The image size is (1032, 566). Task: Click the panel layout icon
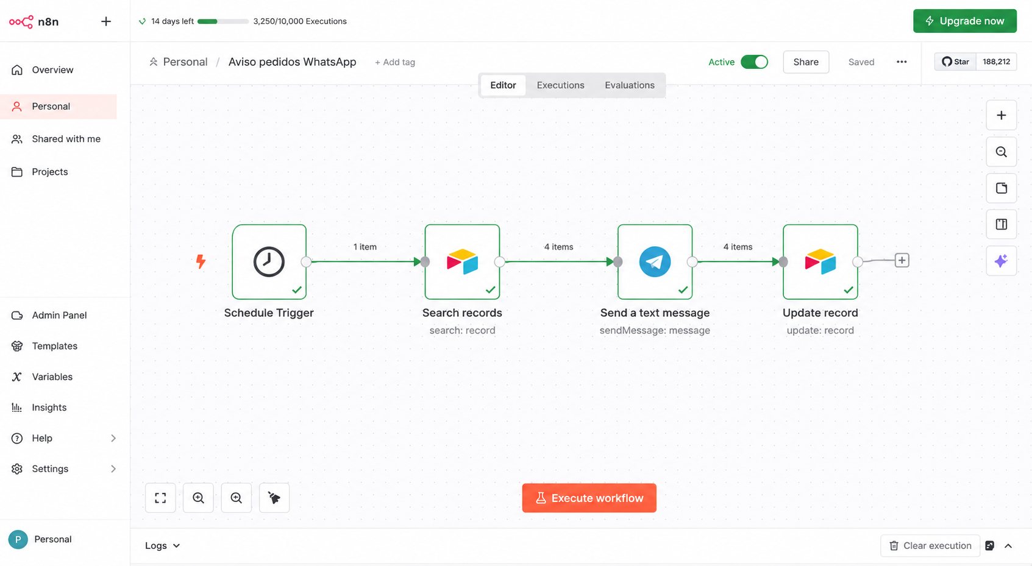click(1001, 224)
